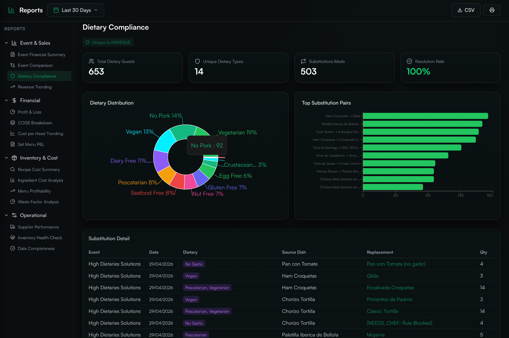Viewport: 509px width, 338px height.
Task: Open COGS Breakdown report
Action: (x=39, y=123)
